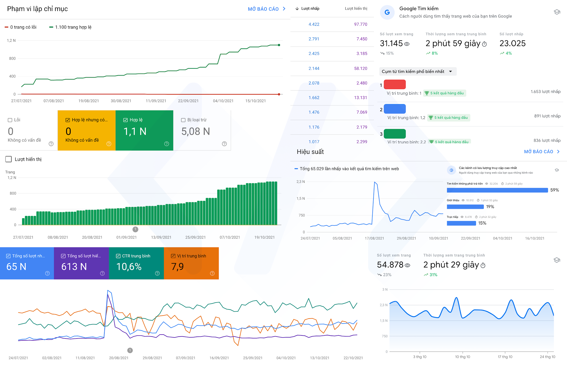Click the trophy icon in rank 2 top results badge
567x367 pixels.
tap(431, 118)
